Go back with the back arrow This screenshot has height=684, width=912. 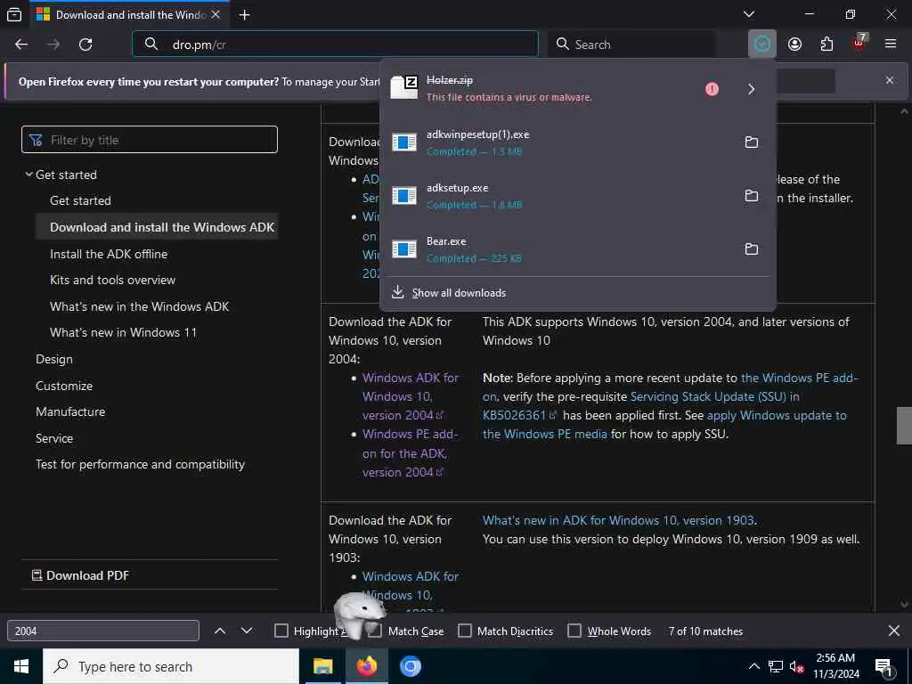21,45
